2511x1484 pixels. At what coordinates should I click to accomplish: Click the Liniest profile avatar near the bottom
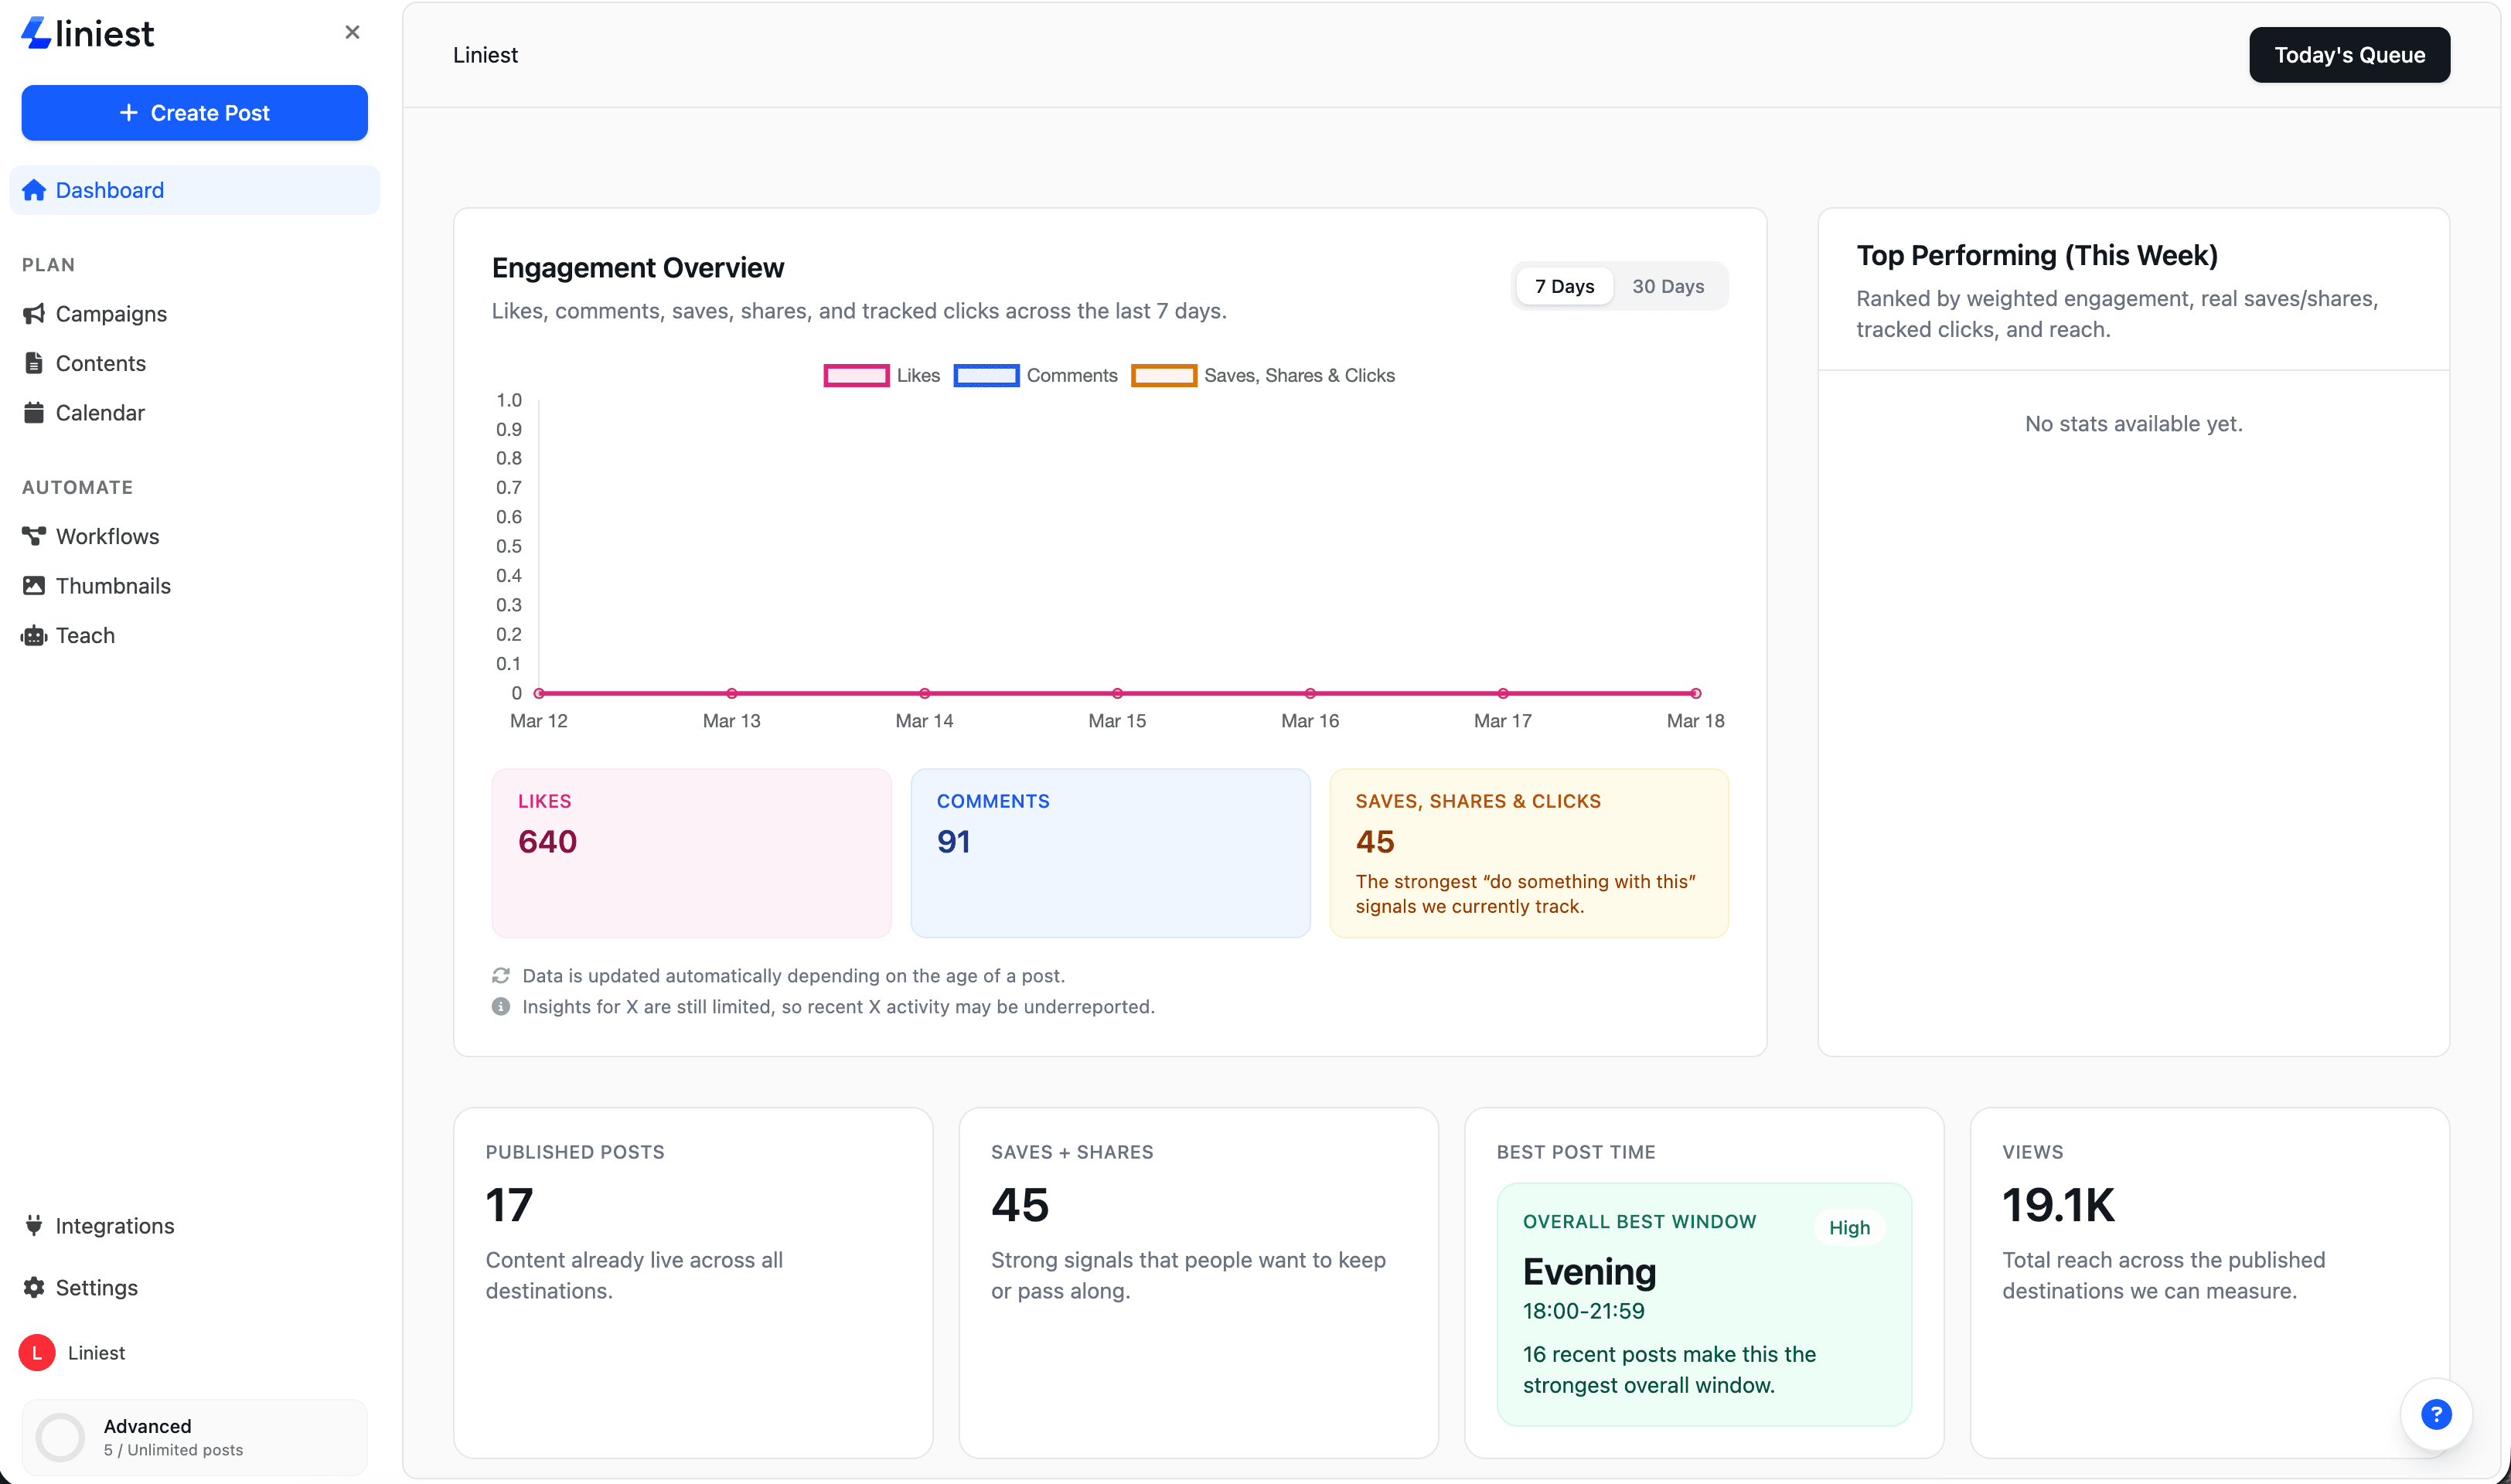tap(36, 1352)
